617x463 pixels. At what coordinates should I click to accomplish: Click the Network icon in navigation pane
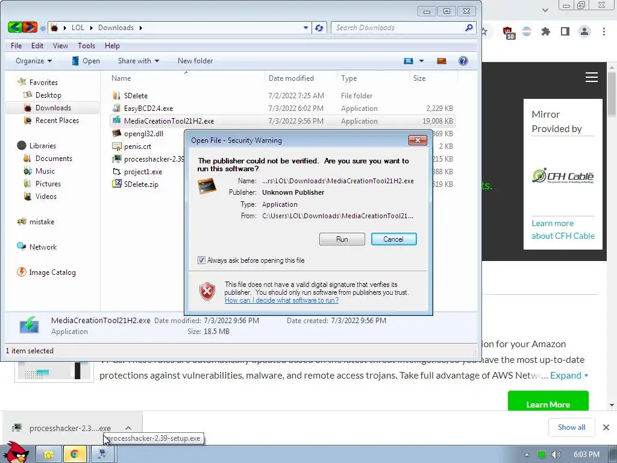(x=22, y=247)
